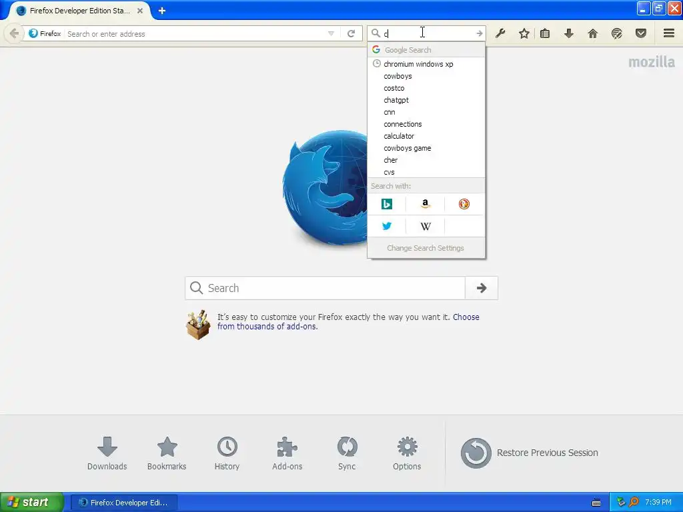Screen dimensions: 683x512
Task: Expand the address bar history dropdown
Action: [x=331, y=33]
